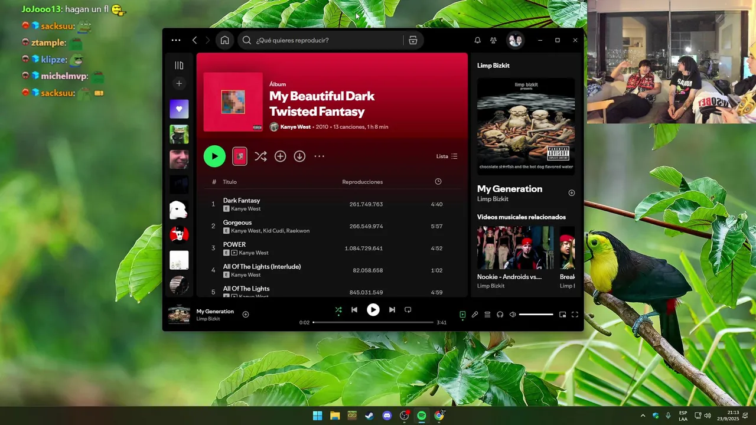Click the album cover in header
This screenshot has height=425, width=756.
coord(233,102)
